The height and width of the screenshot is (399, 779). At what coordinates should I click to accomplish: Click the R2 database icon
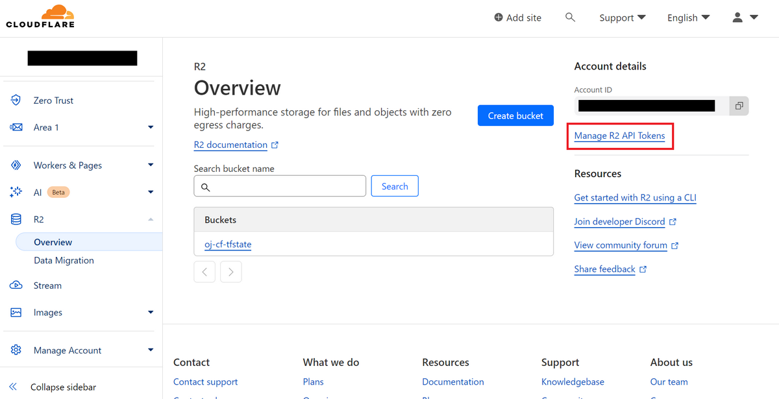16,219
